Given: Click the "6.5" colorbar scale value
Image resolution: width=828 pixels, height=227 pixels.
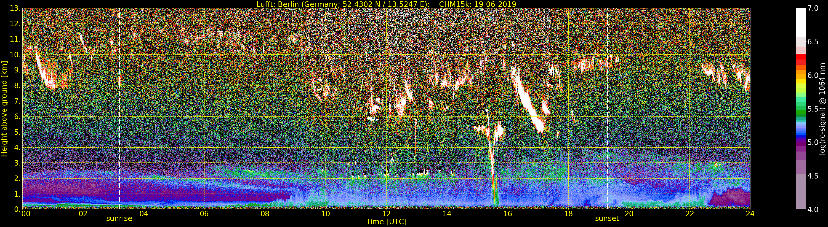Looking at the screenshot, I should click(x=813, y=42).
